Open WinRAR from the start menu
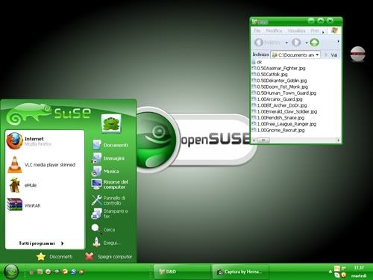Viewport: 373px width, 280px height. click(24, 205)
